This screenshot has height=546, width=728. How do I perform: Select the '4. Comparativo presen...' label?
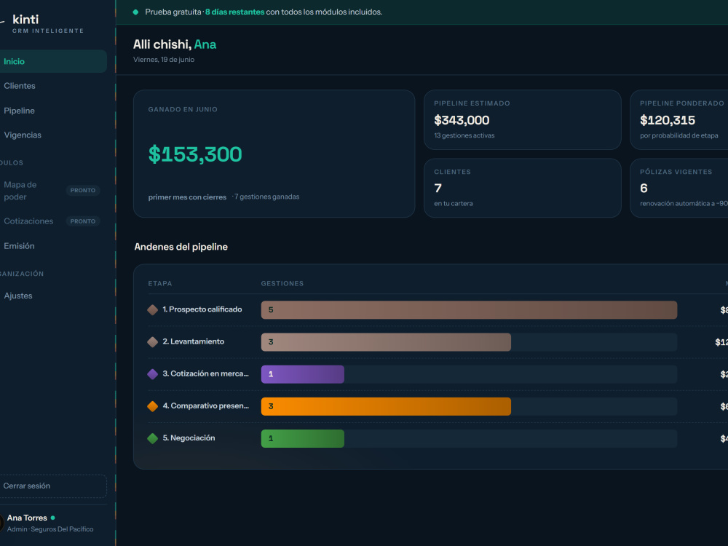206,405
